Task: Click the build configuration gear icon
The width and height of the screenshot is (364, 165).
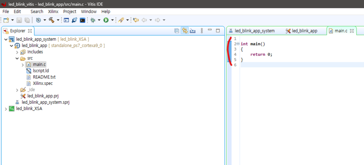Action: 38,20
